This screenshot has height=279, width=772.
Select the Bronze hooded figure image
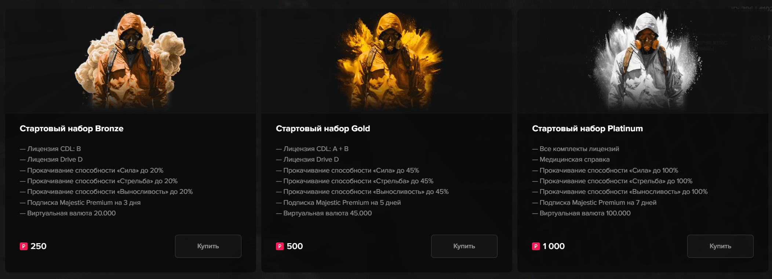pos(131,61)
